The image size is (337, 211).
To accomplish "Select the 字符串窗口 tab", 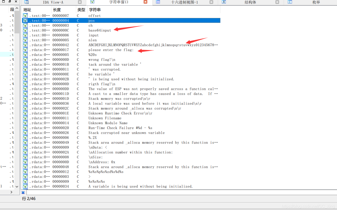I will click(x=119, y=2).
